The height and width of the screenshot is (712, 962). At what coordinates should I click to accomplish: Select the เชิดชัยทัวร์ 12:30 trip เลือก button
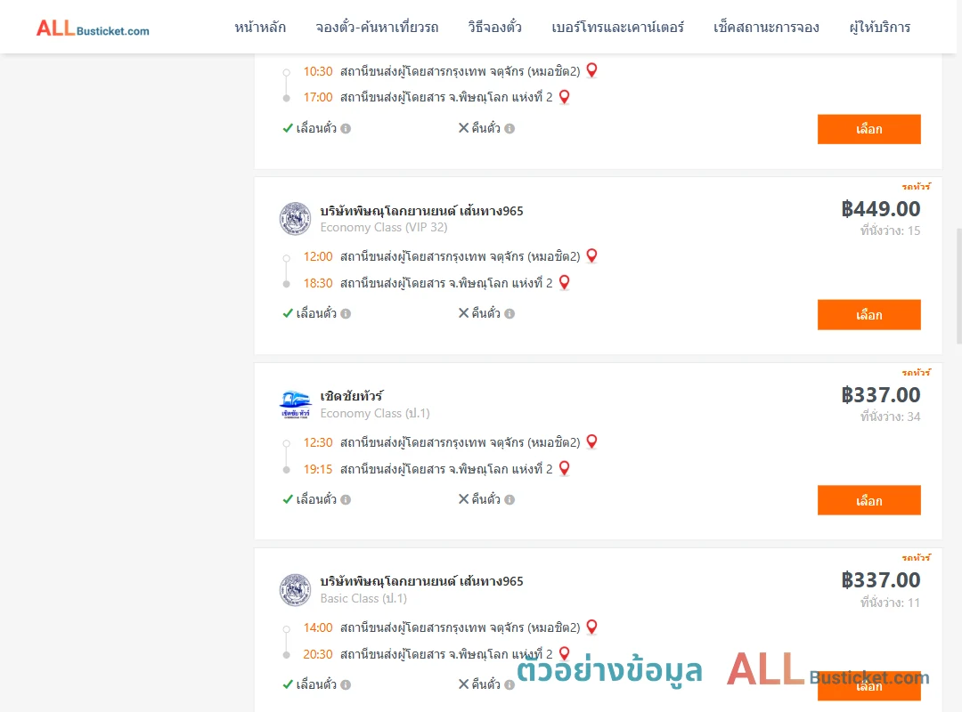(x=868, y=500)
